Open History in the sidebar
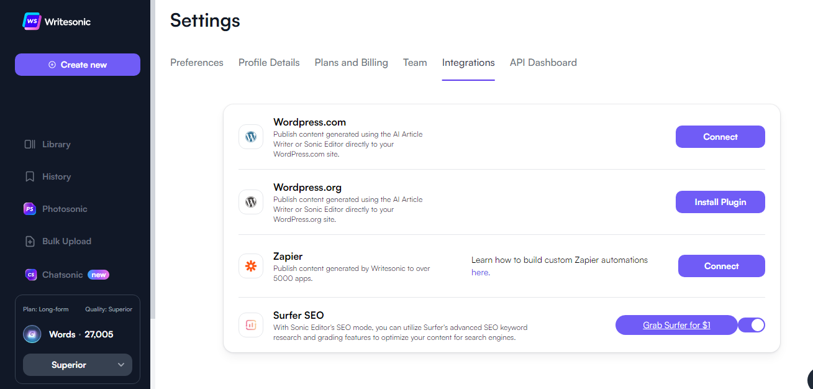 (x=57, y=176)
